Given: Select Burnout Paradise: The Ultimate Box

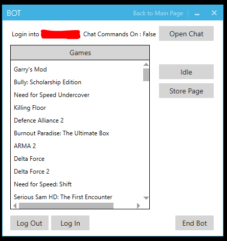Looking at the screenshot, I should [x=61, y=133].
